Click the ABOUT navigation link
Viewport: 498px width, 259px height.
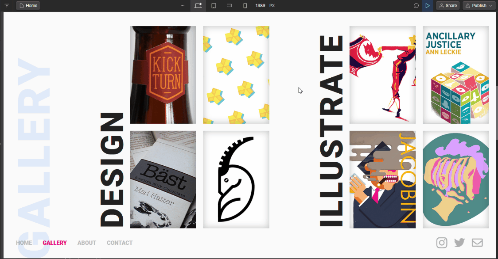point(87,243)
